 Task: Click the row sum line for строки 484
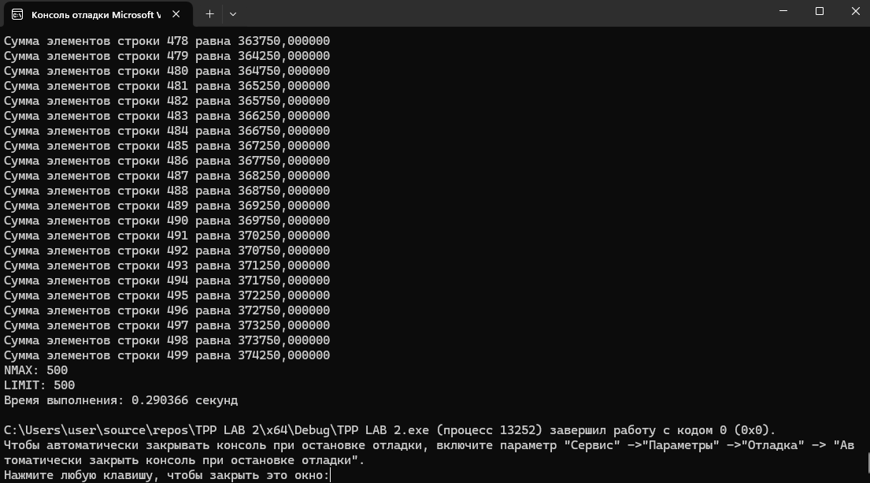[x=167, y=131]
